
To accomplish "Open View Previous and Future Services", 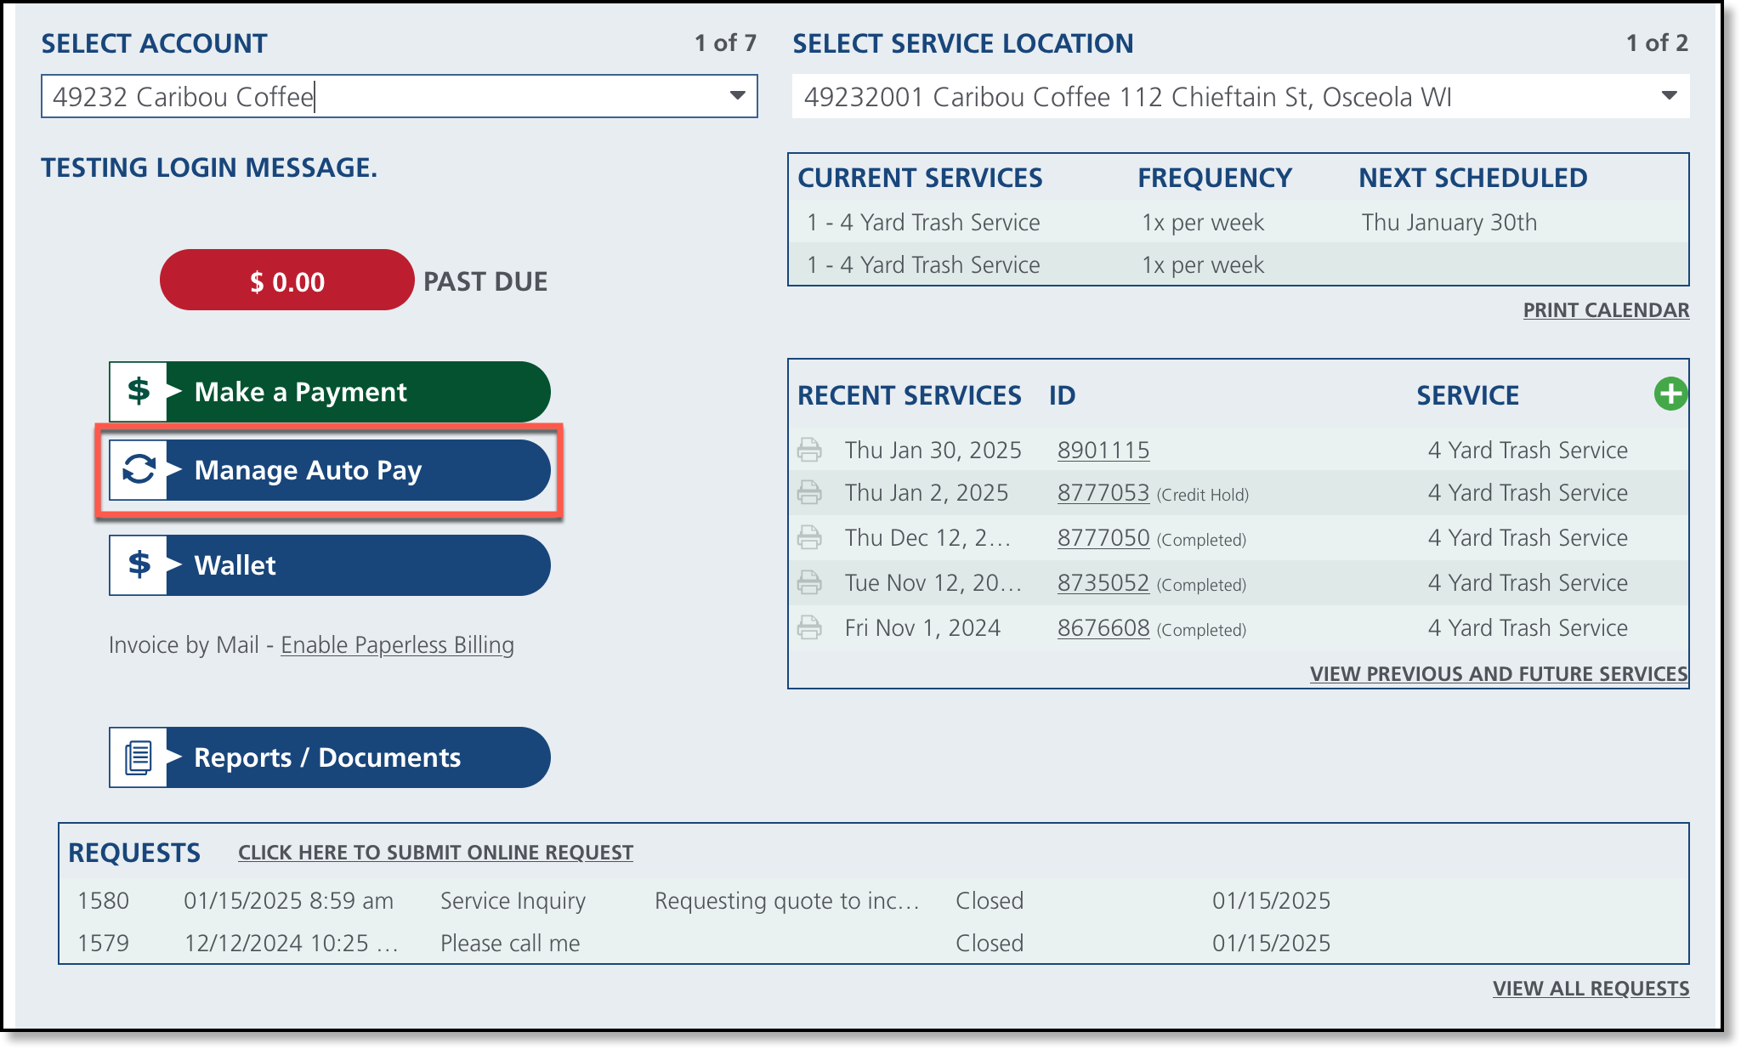I will [1498, 673].
